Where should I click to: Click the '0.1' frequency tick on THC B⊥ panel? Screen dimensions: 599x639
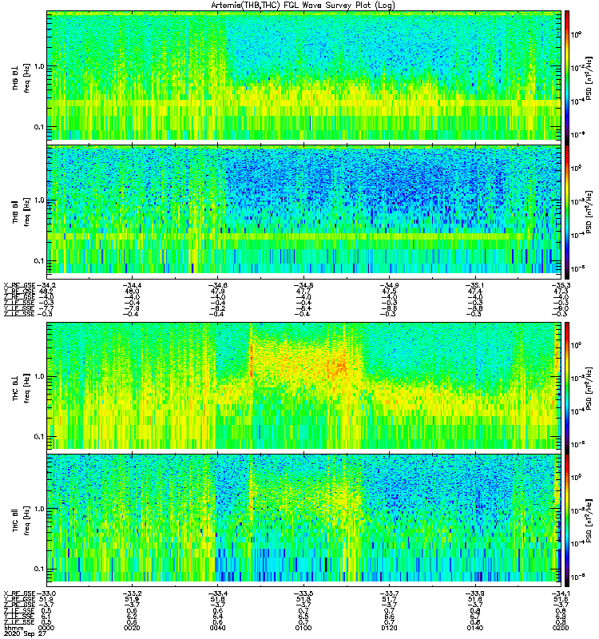click(39, 436)
